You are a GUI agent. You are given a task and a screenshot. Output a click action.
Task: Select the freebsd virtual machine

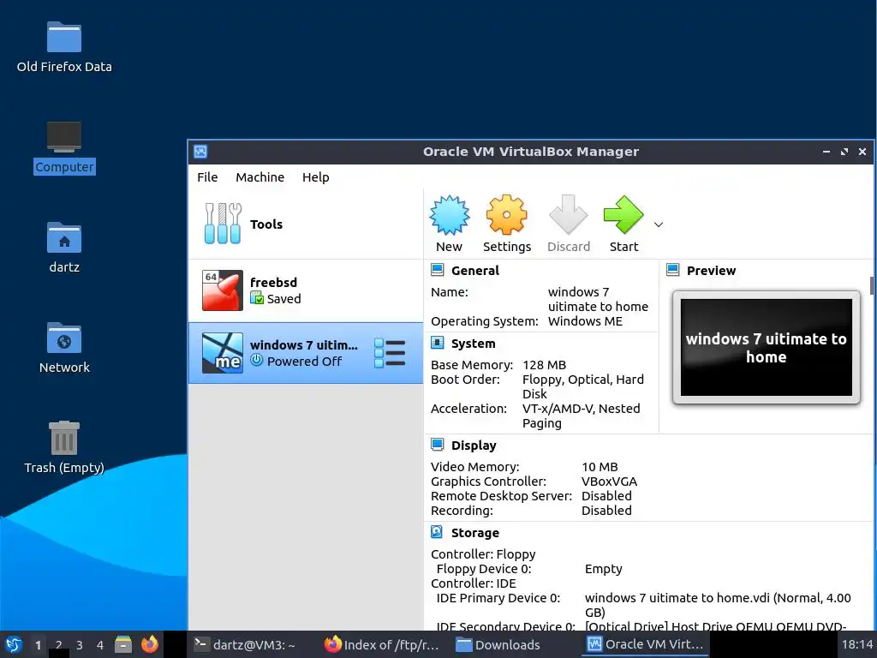point(306,290)
